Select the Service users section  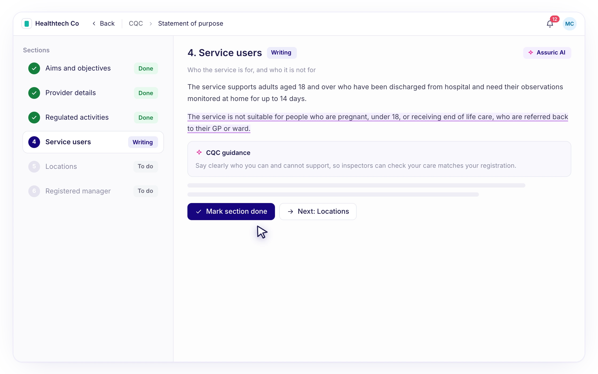93,142
